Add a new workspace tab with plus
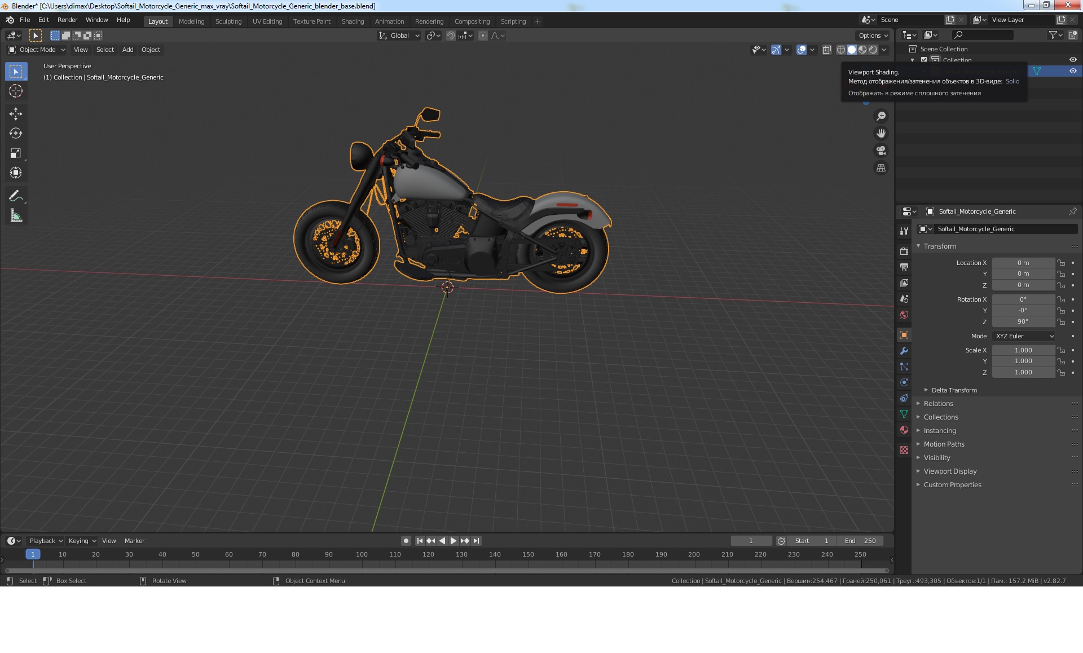Image resolution: width=1083 pixels, height=653 pixels. click(538, 21)
